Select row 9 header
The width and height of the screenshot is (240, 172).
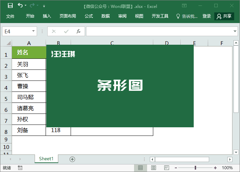click(x=6, y=139)
